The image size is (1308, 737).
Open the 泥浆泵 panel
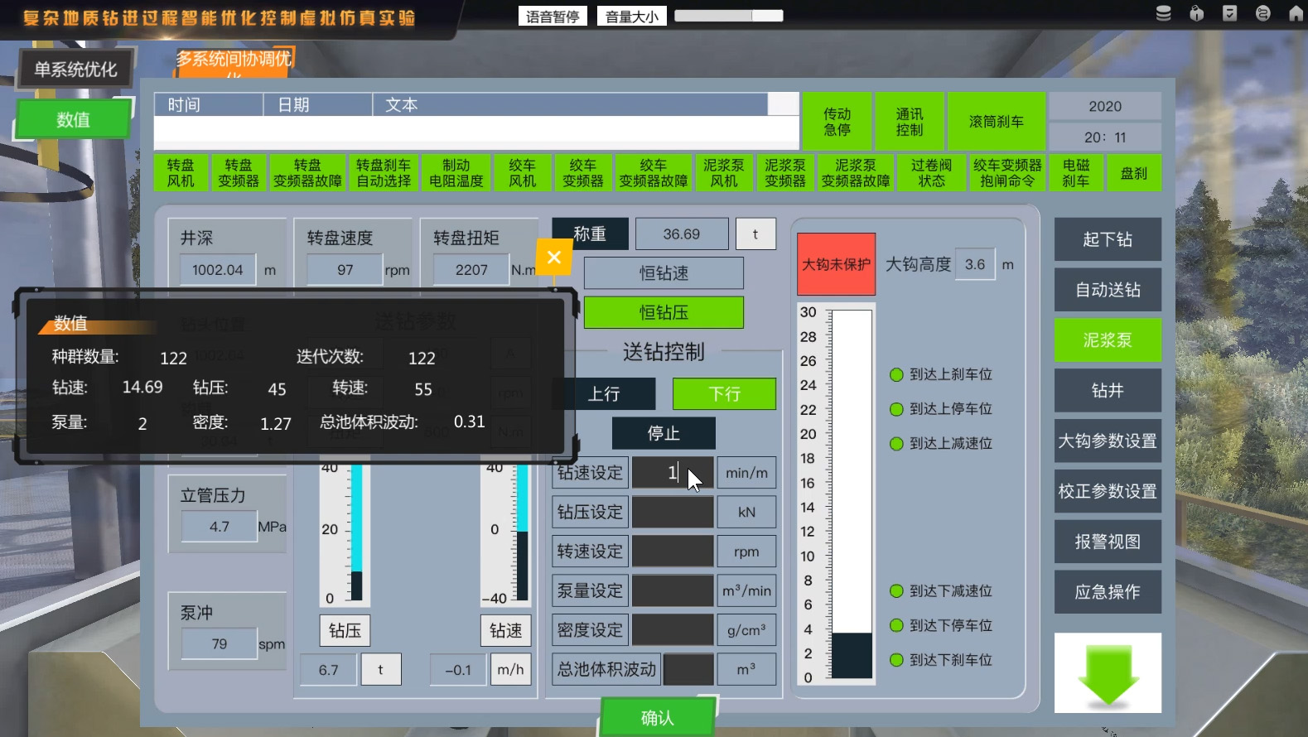pos(1108,340)
